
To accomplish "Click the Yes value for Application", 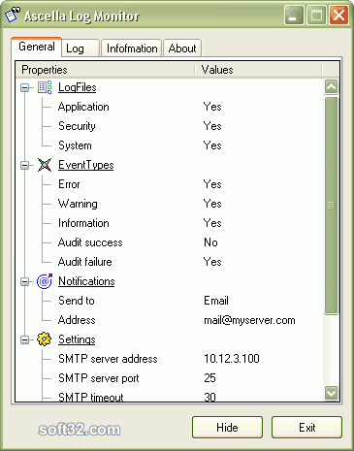I will 212,107.
